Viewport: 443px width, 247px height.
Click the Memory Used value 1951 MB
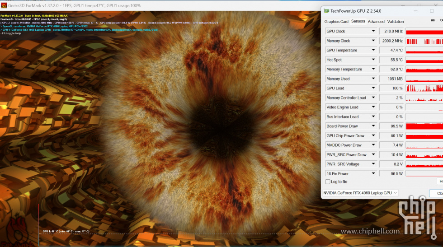(x=391, y=79)
